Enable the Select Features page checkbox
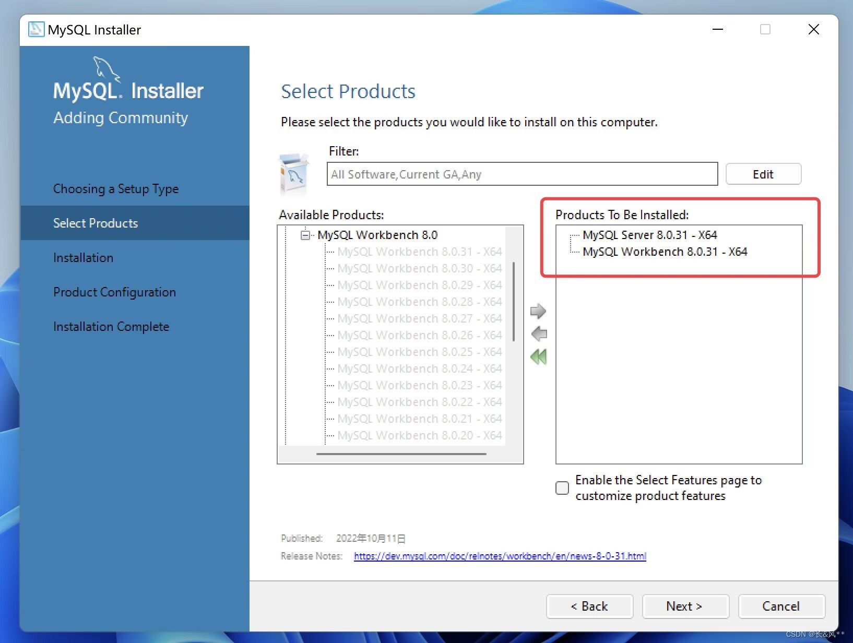853x643 pixels. tap(562, 488)
